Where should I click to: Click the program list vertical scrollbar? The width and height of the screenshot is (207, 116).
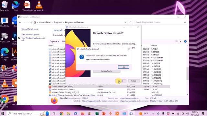[x=188, y=74]
